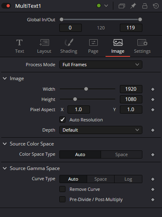Open the Process Mode dropdown
The width and height of the screenshot is (162, 217).
point(101,65)
